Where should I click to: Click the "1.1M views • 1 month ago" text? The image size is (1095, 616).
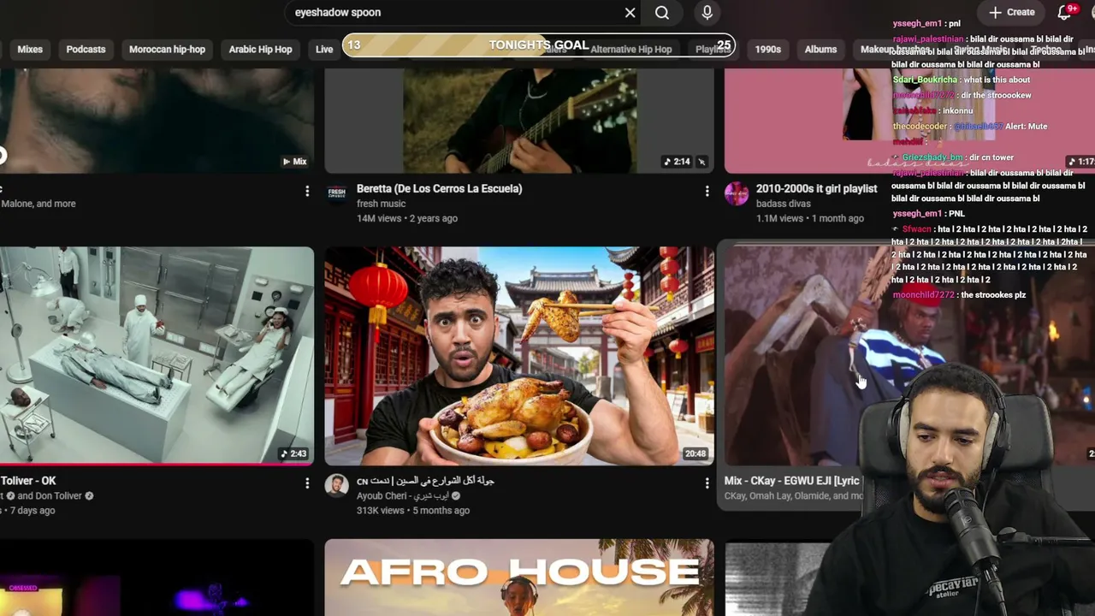pos(810,218)
